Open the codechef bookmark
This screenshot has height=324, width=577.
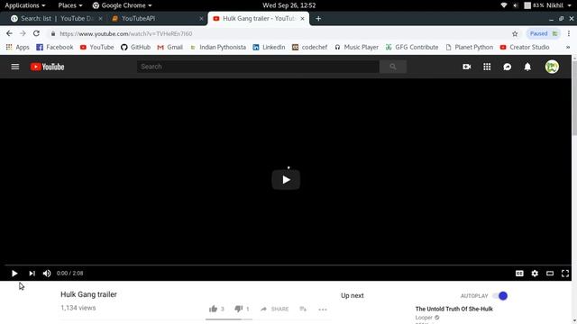point(309,47)
